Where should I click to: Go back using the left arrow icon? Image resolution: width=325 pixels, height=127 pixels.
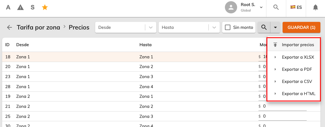[9, 27]
